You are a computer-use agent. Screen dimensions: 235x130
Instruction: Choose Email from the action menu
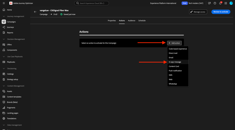tap(178, 58)
